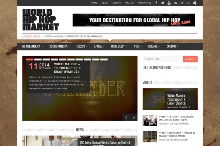
Task: Open the Myspace people icon
Action: coord(195,3)
